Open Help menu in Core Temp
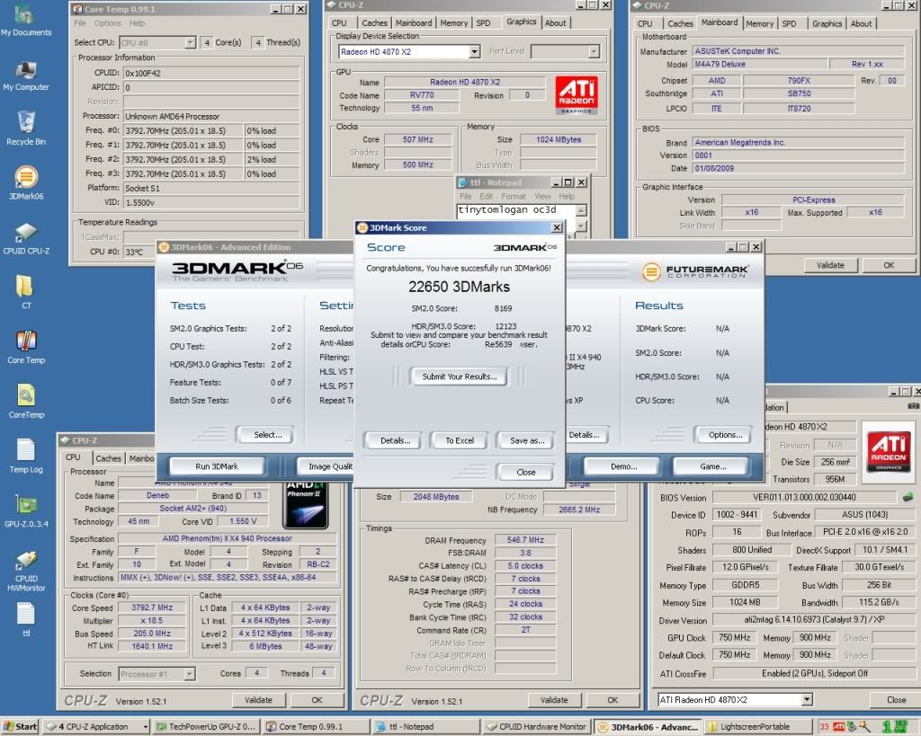The image size is (921, 736). [137, 23]
